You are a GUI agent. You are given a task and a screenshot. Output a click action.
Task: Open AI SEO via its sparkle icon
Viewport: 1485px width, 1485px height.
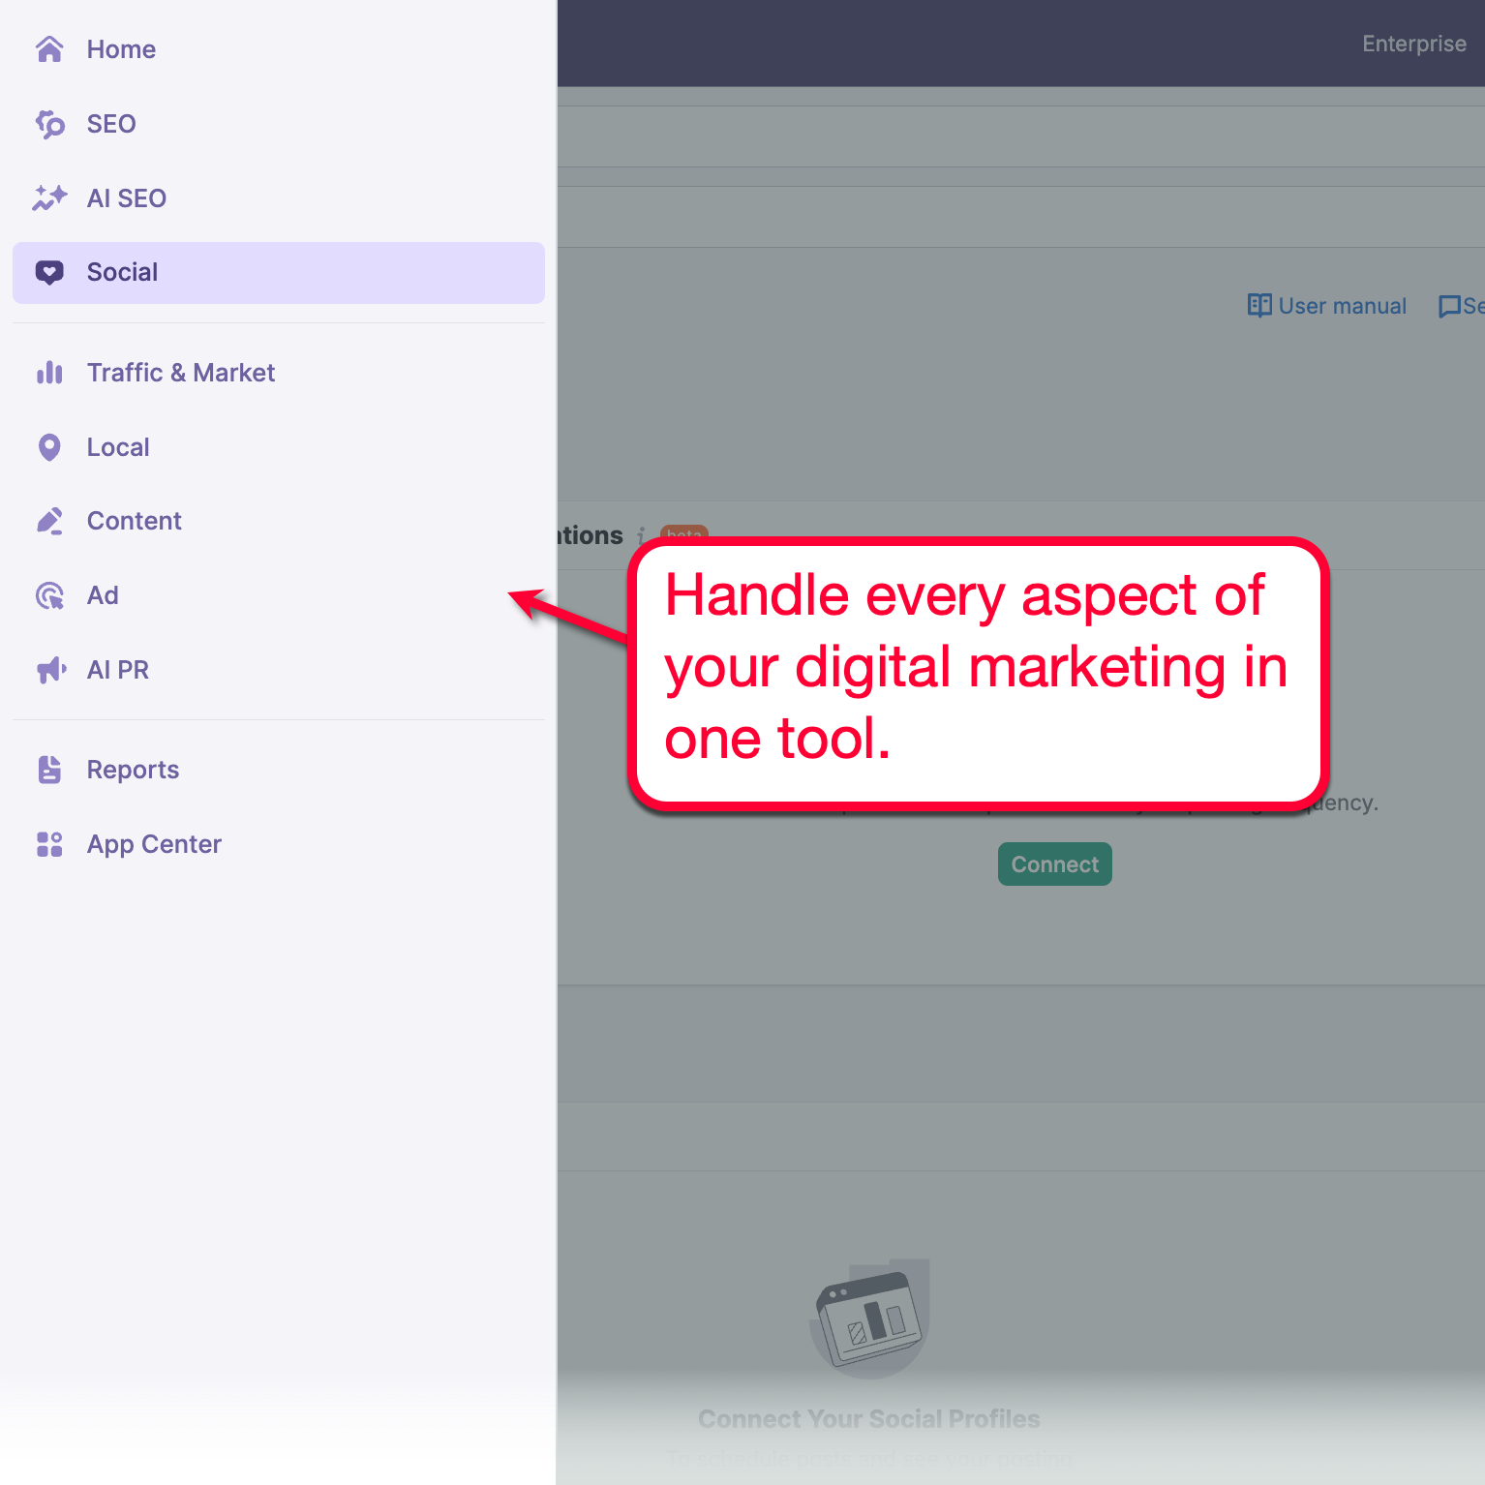pyautogui.click(x=49, y=197)
